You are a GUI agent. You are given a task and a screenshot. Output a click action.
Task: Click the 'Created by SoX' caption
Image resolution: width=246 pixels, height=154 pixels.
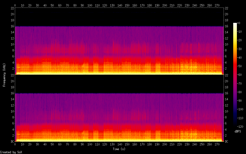point(11,152)
